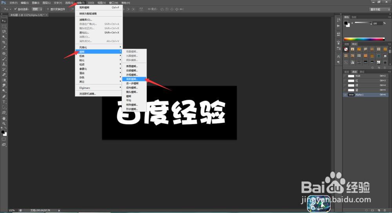
Task: Toggle the auto-select checkbox
Action: coord(16,9)
